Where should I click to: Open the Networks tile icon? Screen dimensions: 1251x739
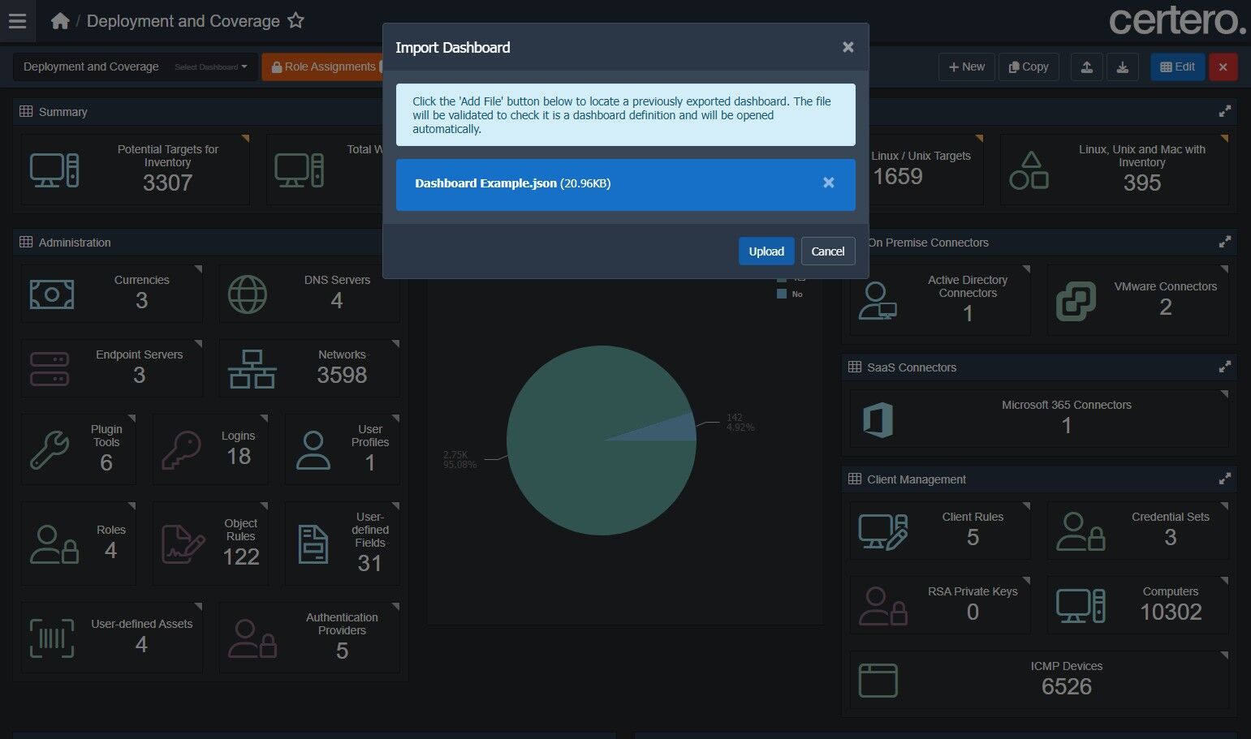pos(252,369)
